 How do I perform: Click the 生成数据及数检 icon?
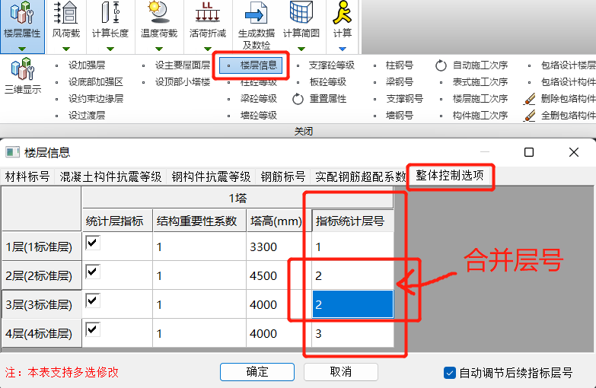pyautogui.click(x=257, y=13)
